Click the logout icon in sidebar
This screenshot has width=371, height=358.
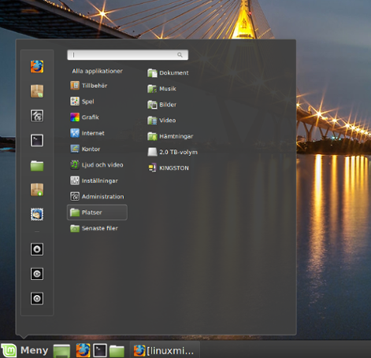pyautogui.click(x=37, y=274)
